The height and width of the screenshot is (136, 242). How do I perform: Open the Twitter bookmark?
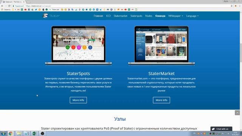pos(36,9)
